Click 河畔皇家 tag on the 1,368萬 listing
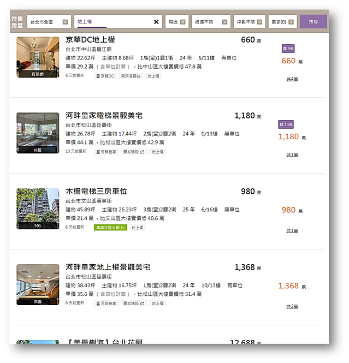This screenshot has height=363, width=349. (x=107, y=304)
